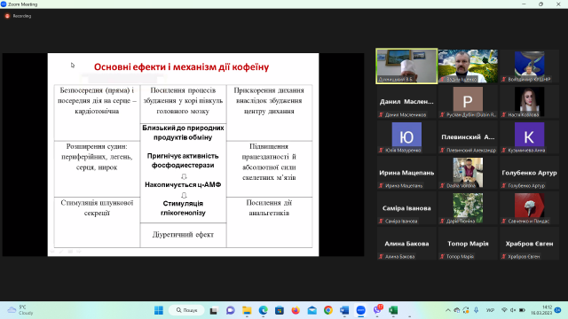The image size is (568, 319).
Task: Click the taskbar search box 'Пошук'
Action: tap(187, 310)
